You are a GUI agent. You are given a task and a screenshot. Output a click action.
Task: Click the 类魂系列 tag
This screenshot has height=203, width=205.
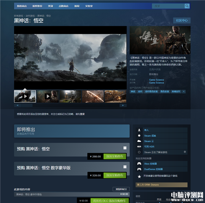tap(176, 92)
